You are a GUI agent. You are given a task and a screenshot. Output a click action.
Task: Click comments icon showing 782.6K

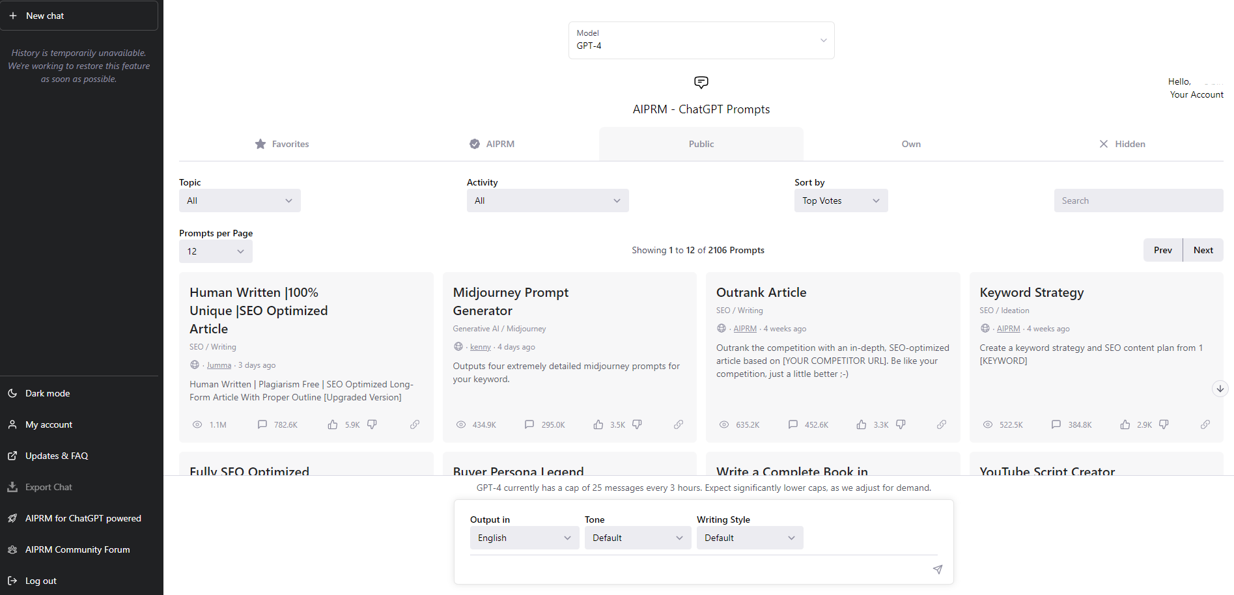[262, 424]
